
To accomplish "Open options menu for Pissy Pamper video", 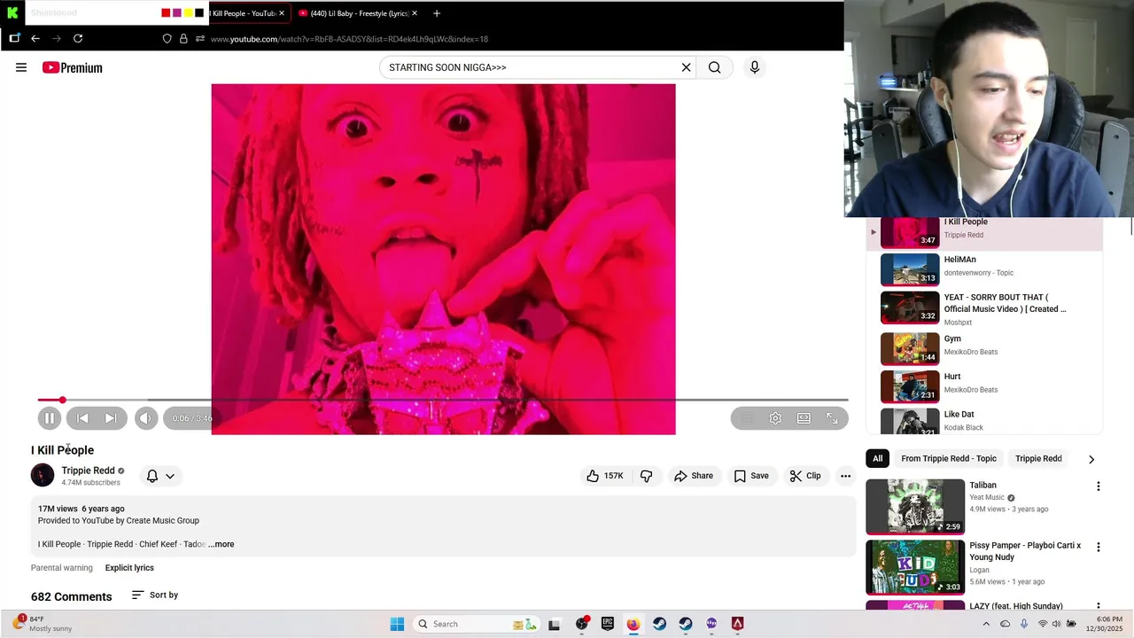I will (x=1099, y=547).
